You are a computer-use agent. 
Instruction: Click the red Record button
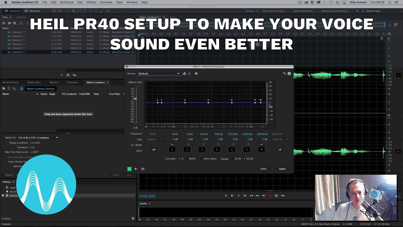tap(270, 196)
